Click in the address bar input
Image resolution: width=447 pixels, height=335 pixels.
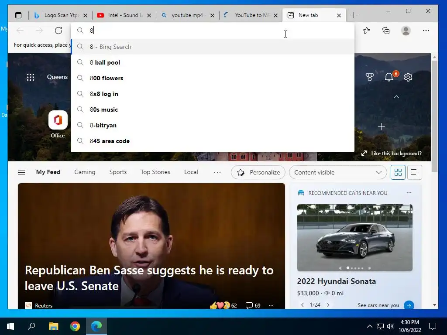(213, 31)
